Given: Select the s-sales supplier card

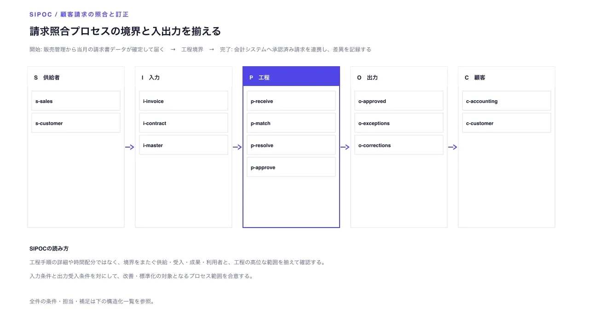Looking at the screenshot, I should point(76,101).
